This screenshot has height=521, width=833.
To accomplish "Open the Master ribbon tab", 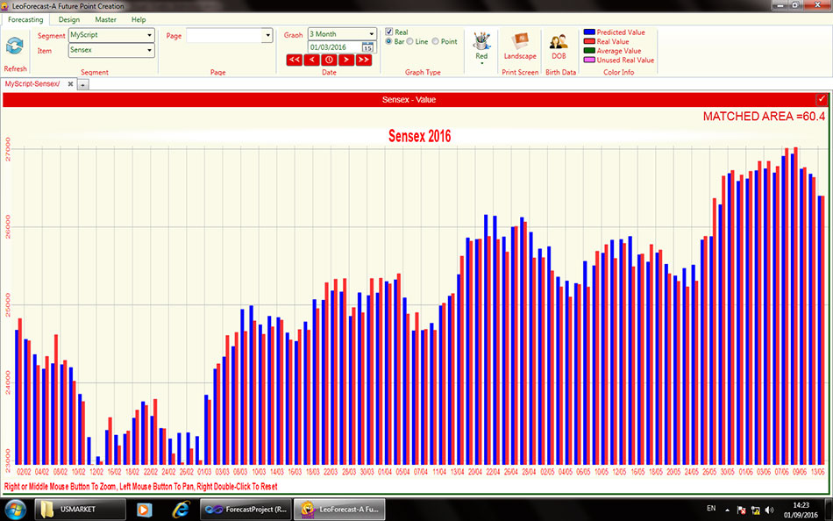I will [106, 19].
